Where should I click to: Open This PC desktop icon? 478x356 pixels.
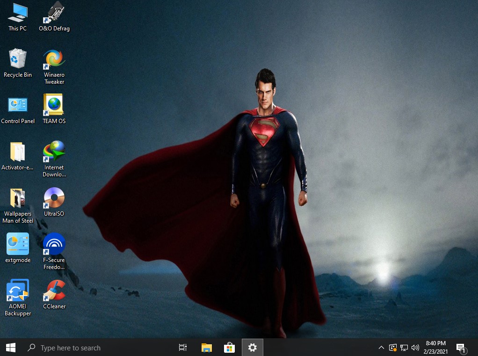[18, 17]
